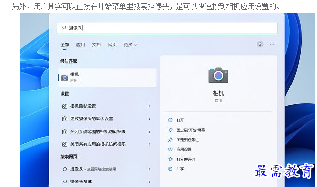Image resolution: width=317 pixels, height=187 pixels.
Task: Switch to the 文档 tab
Action: pyautogui.click(x=96, y=45)
